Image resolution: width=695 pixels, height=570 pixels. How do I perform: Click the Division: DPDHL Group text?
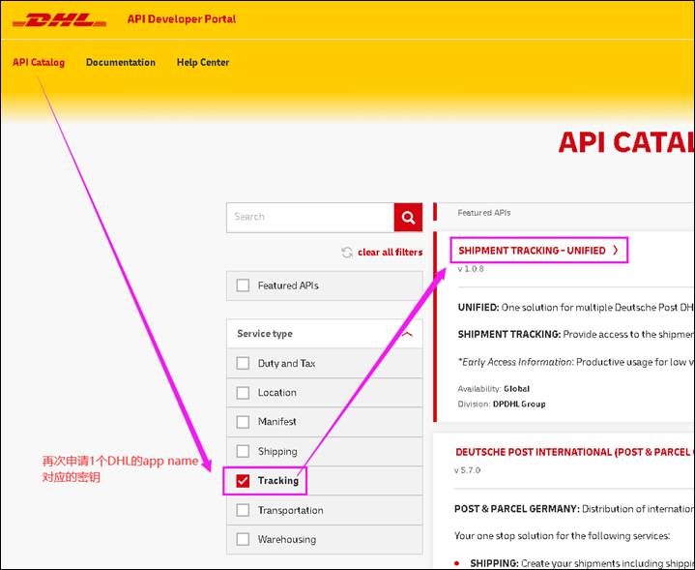click(502, 405)
